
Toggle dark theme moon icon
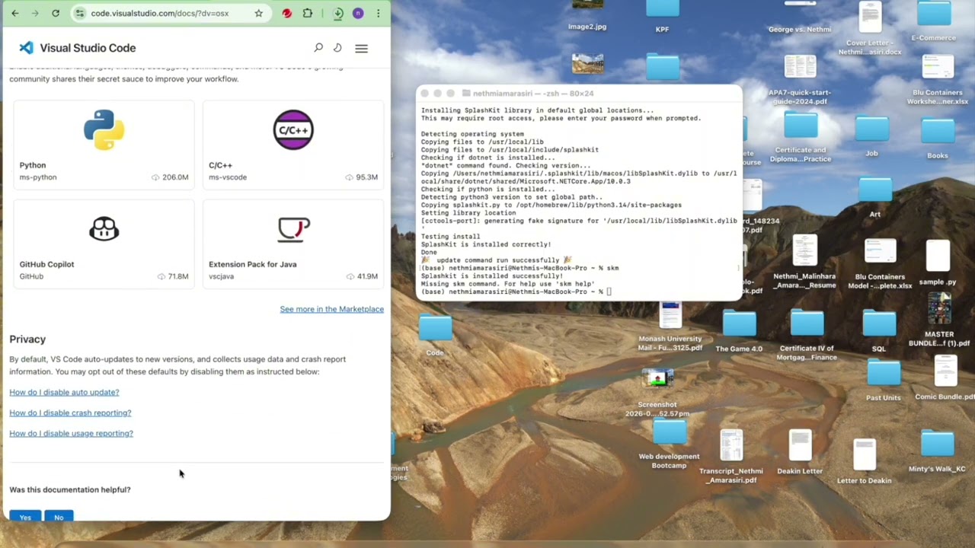(337, 48)
